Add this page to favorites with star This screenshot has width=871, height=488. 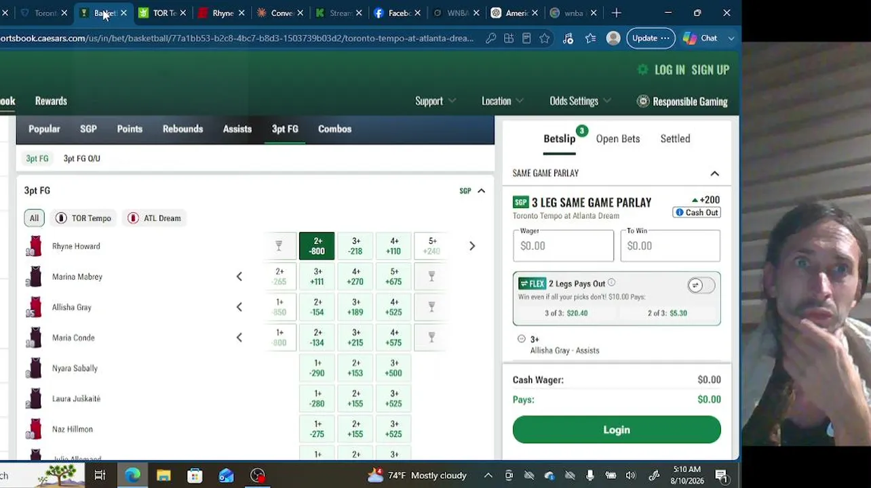pos(545,39)
